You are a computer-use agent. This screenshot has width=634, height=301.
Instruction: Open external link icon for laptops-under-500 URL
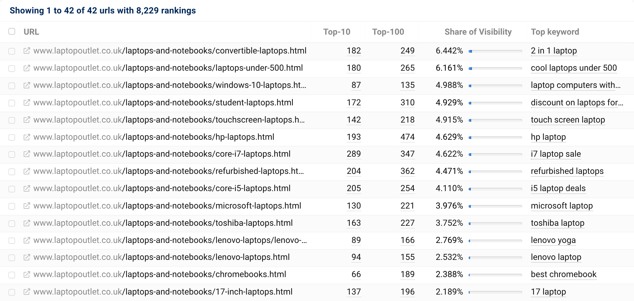[27, 68]
